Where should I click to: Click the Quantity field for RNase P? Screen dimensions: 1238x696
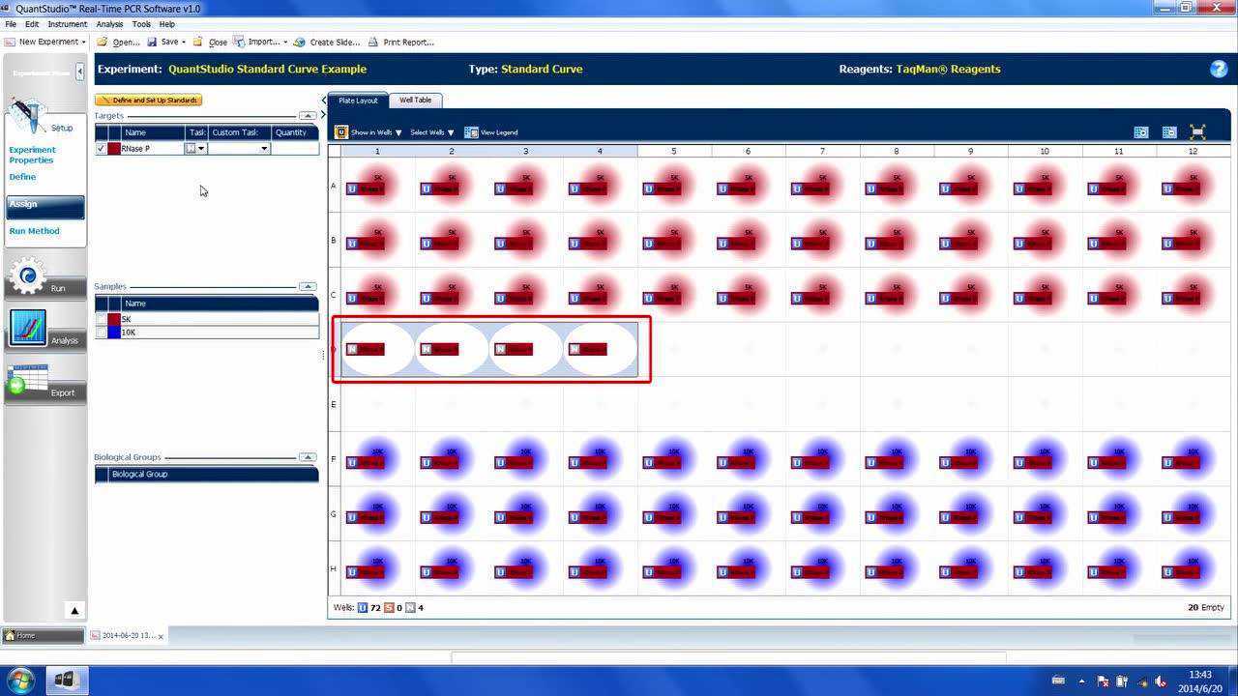pos(294,149)
